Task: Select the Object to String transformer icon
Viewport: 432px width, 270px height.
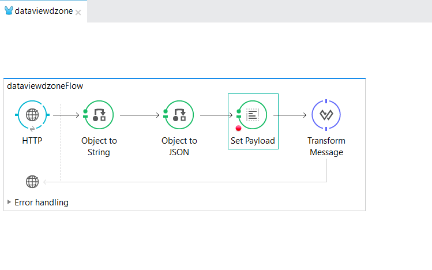Action: click(x=99, y=114)
